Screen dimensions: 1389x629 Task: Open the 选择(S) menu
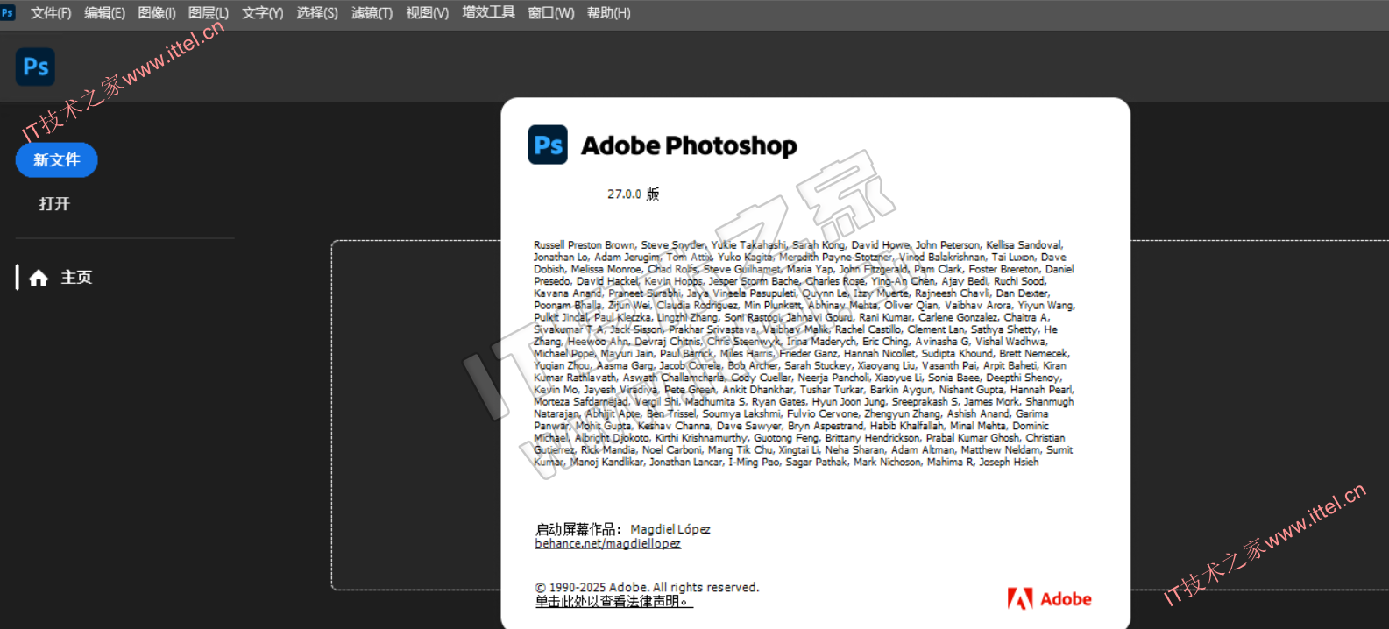(316, 13)
